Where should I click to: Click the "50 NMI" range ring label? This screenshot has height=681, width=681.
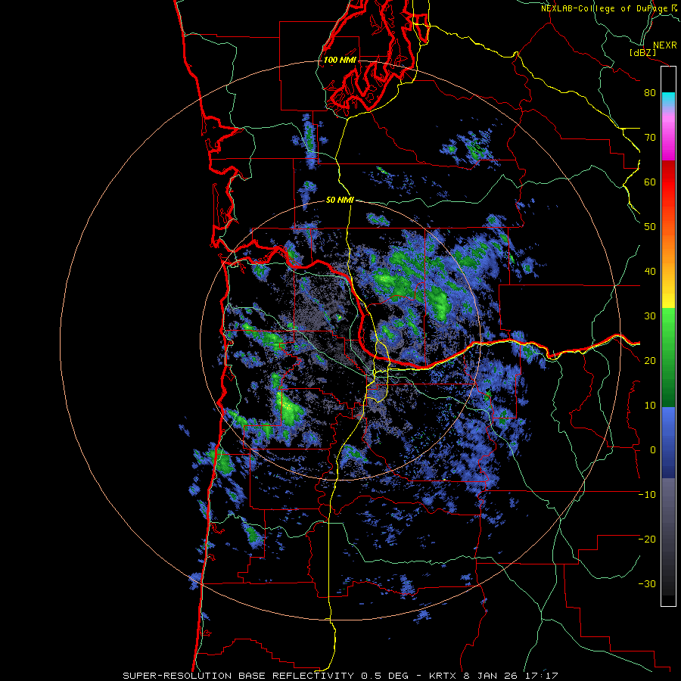[x=340, y=201]
